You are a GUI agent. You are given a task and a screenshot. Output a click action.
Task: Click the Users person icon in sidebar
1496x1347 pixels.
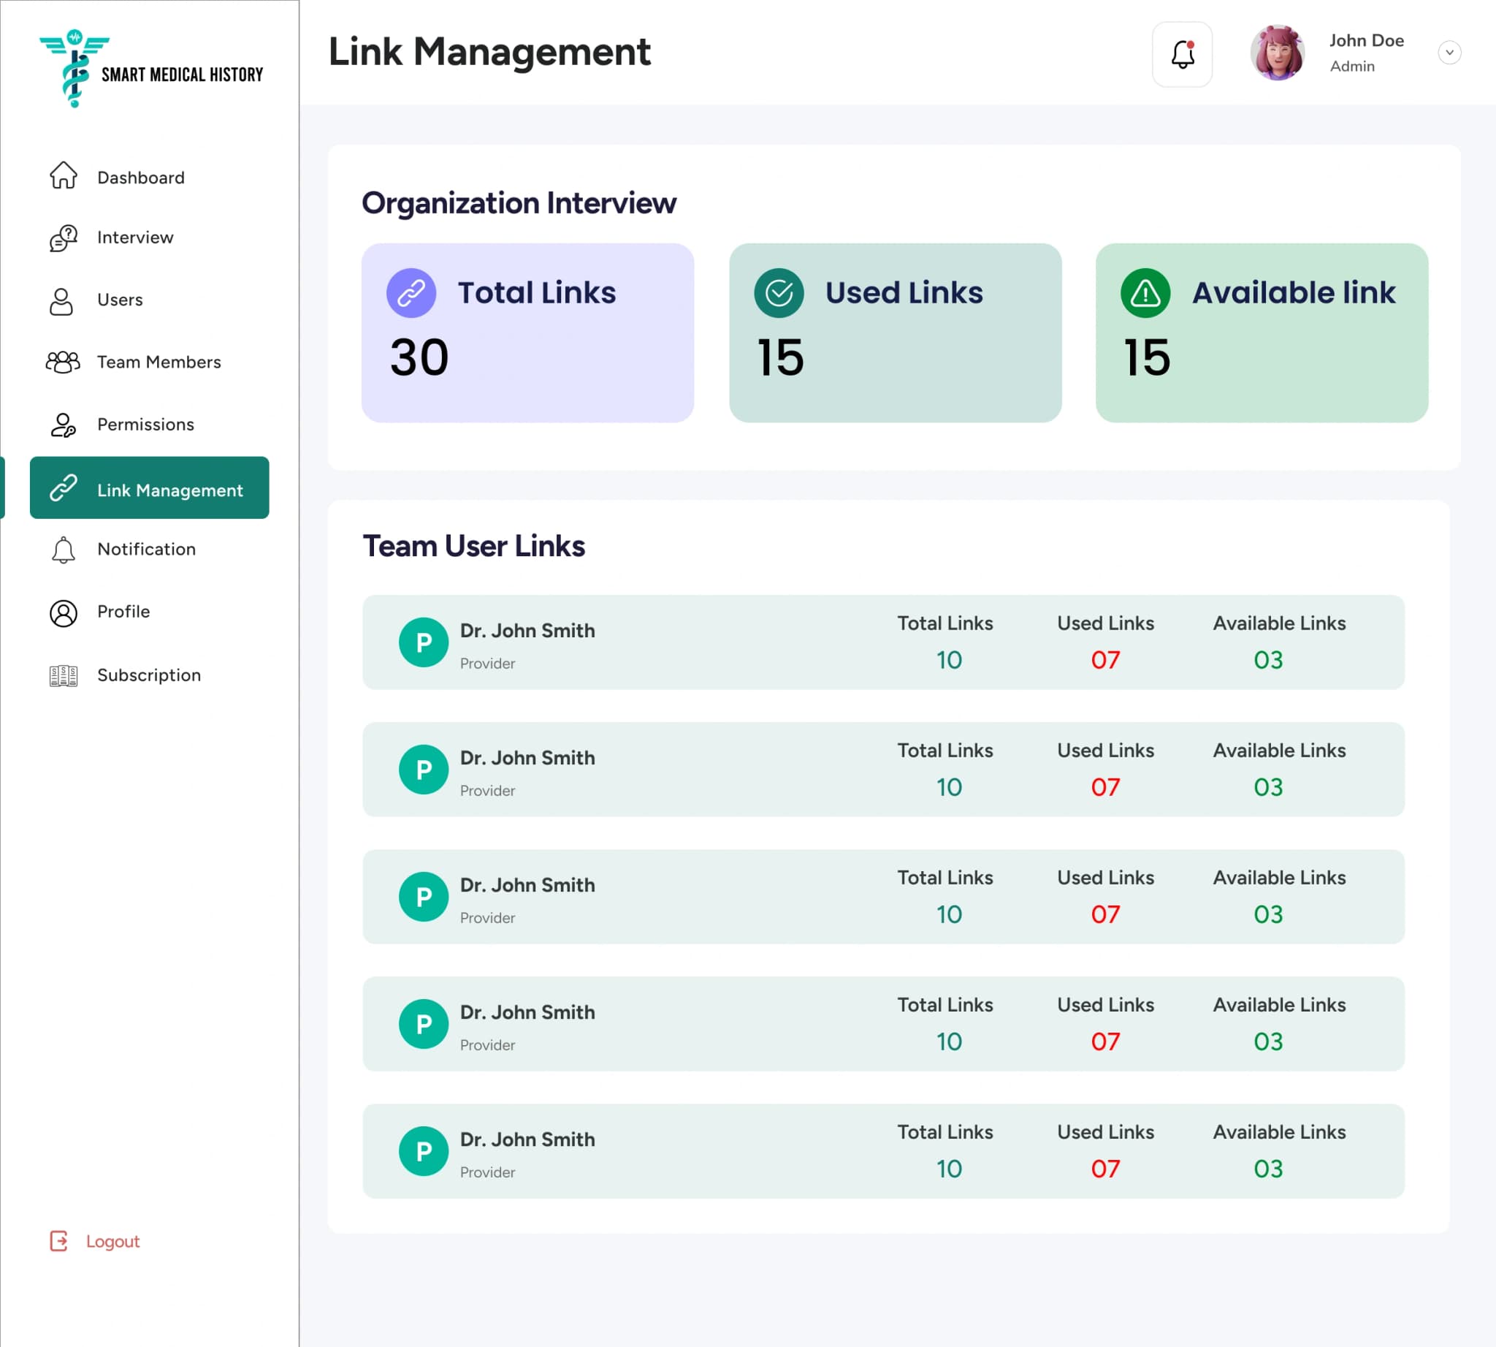(x=61, y=301)
